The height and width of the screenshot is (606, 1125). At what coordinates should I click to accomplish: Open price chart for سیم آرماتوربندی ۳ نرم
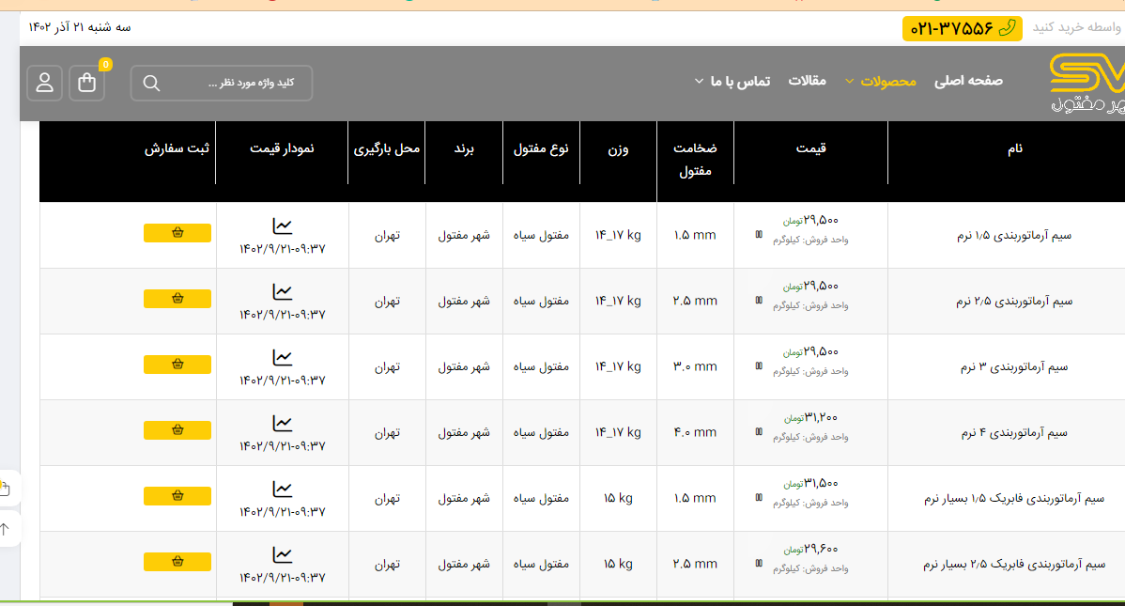pyautogui.click(x=283, y=357)
